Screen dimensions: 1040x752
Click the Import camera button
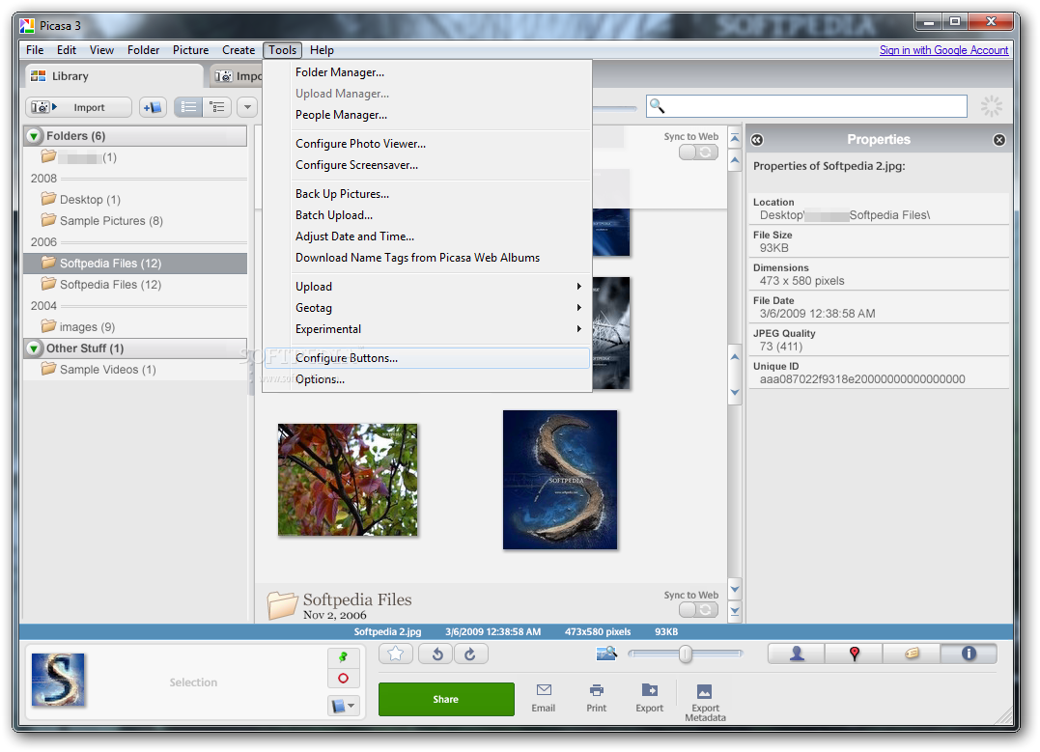point(78,107)
